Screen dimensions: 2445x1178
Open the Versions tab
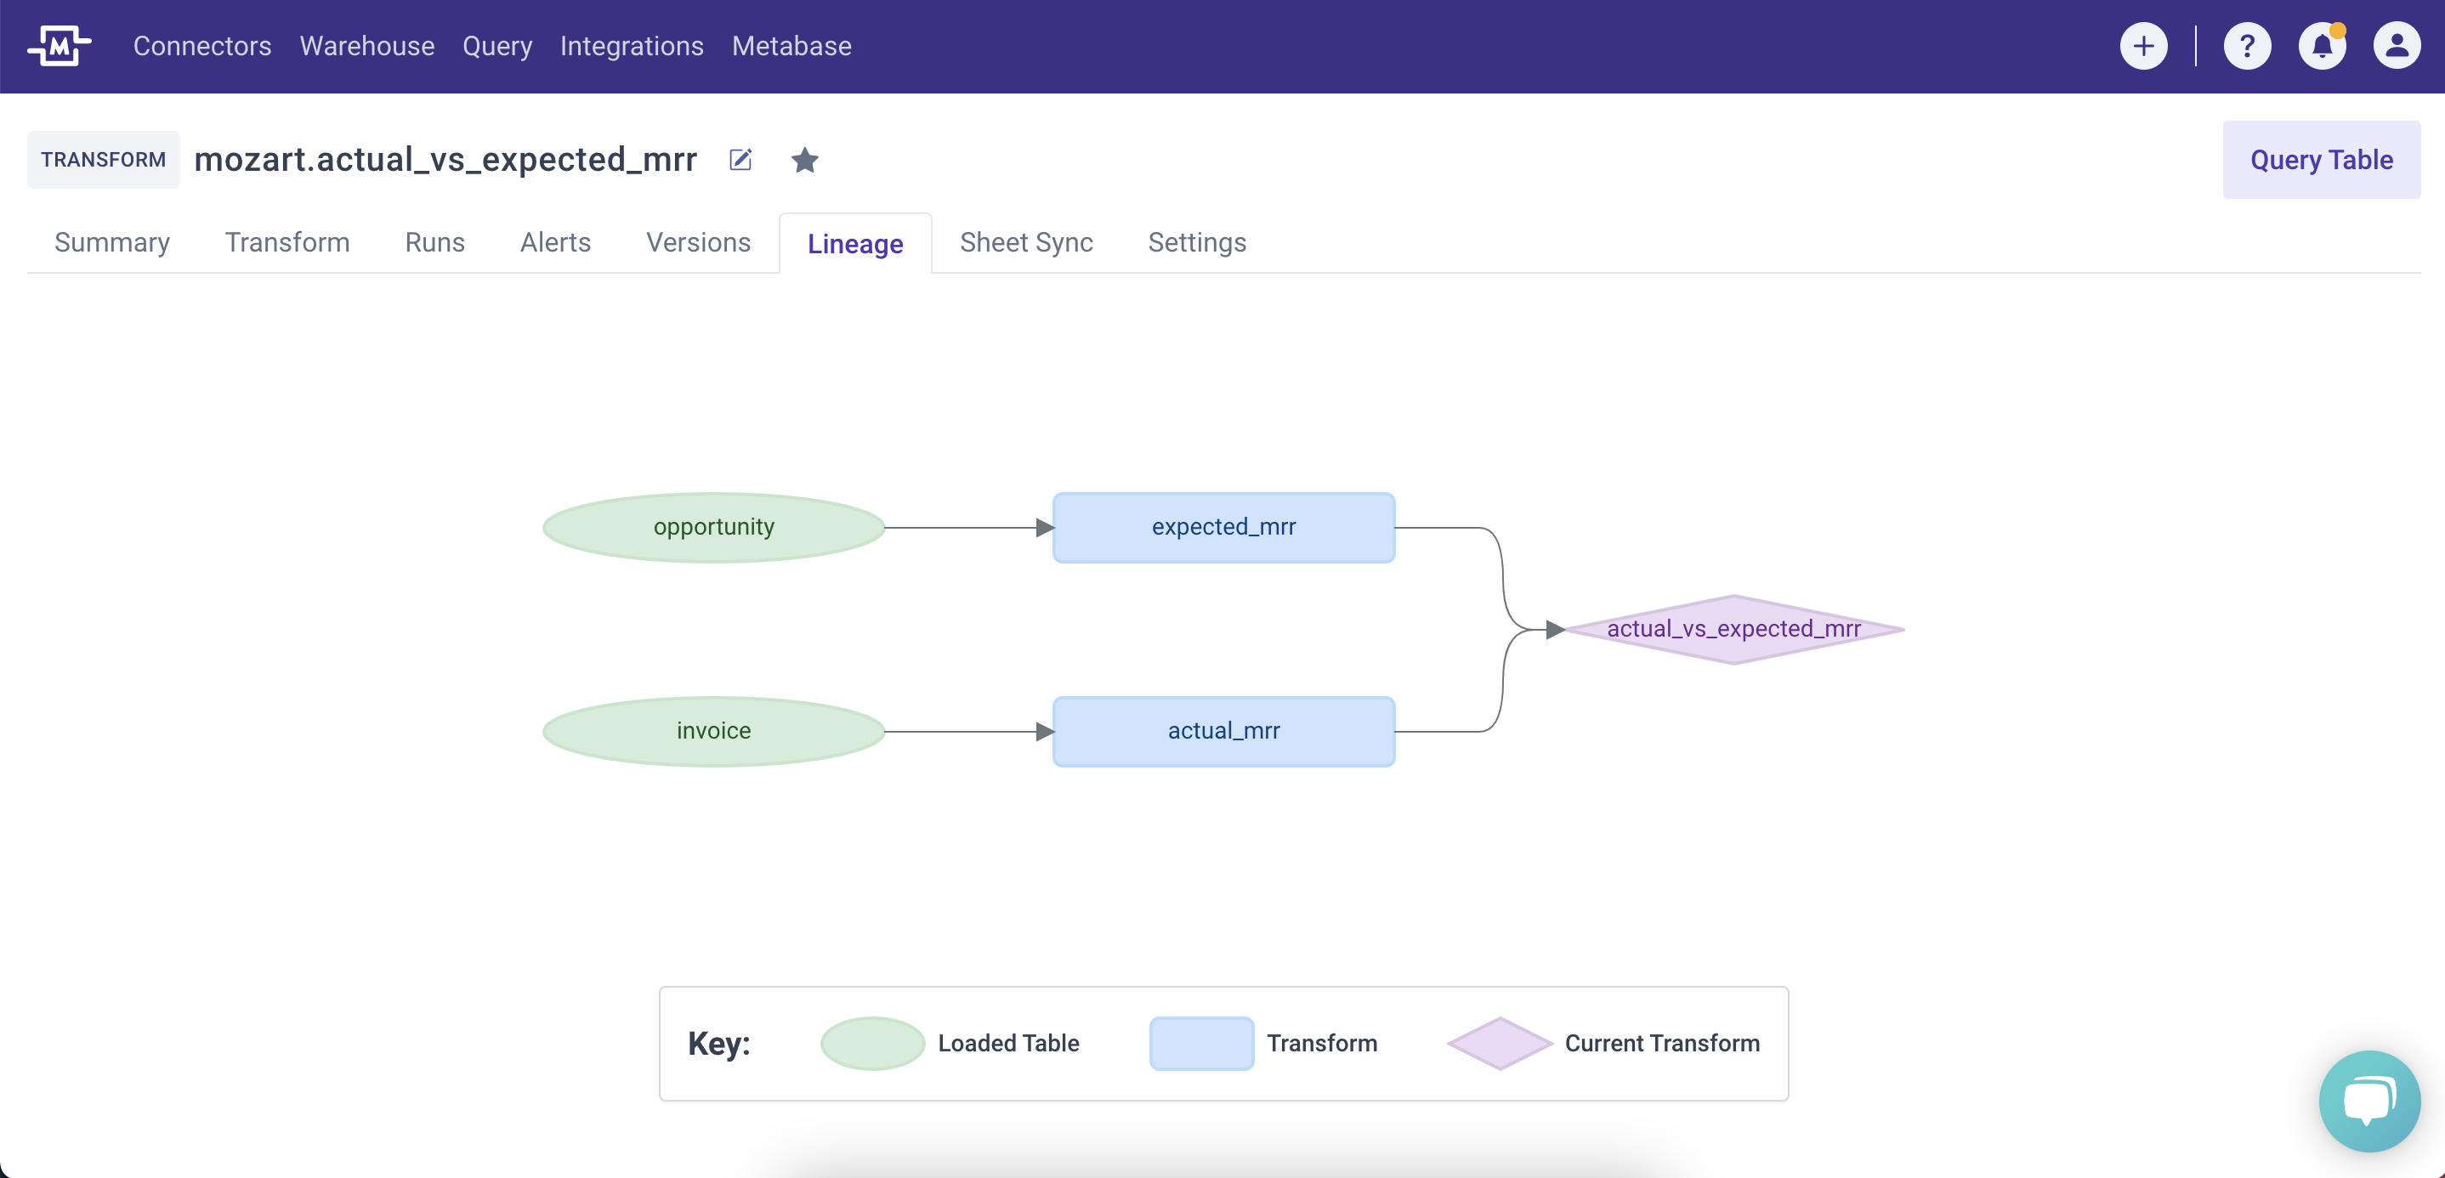tap(698, 242)
